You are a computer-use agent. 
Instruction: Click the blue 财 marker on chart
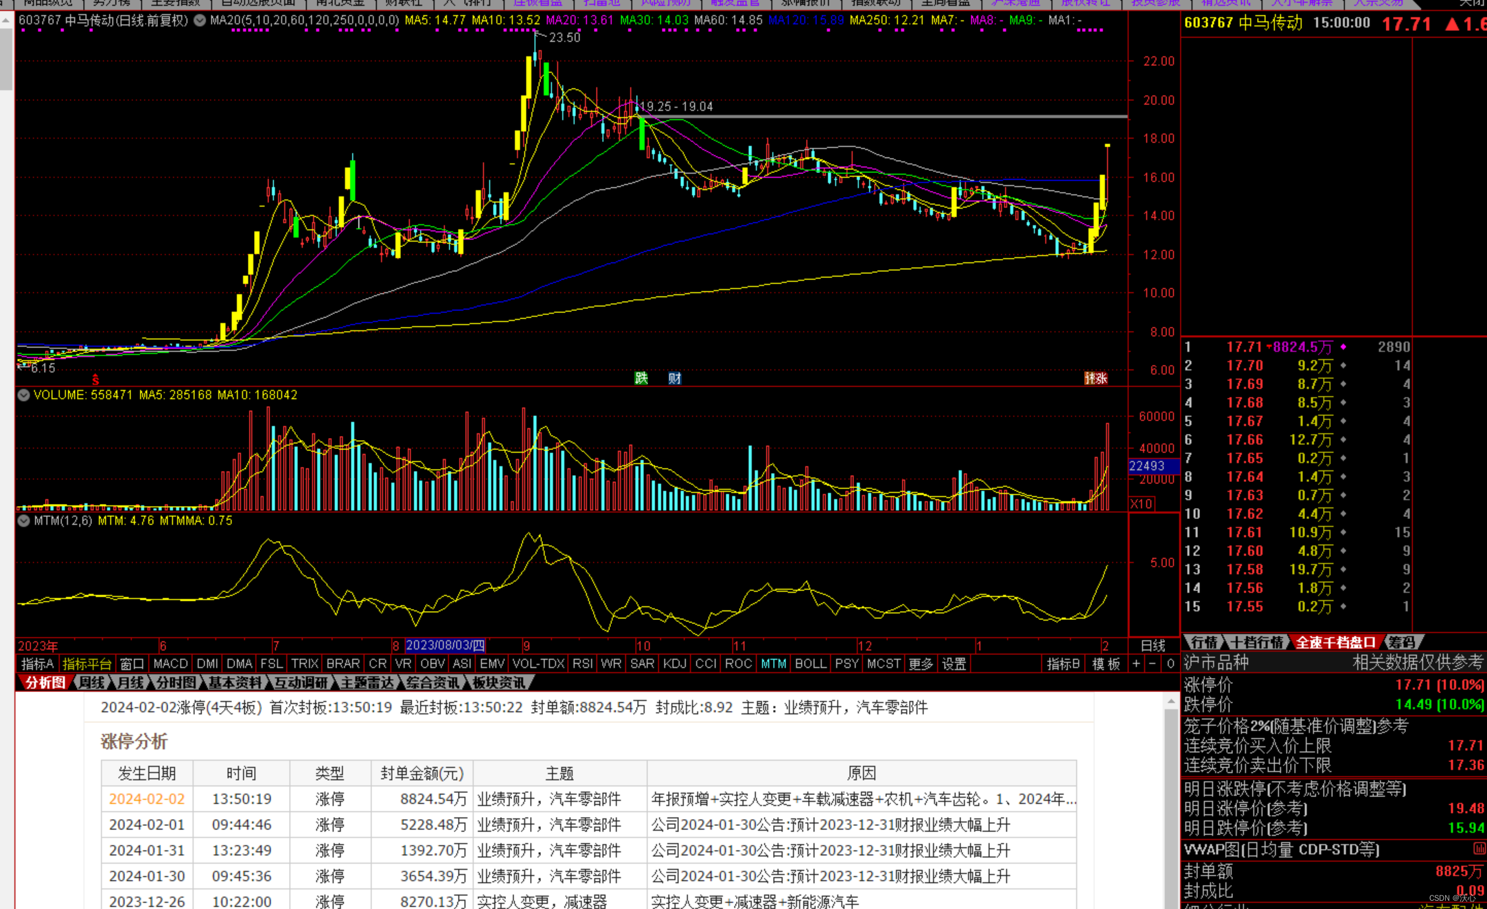pos(674,378)
